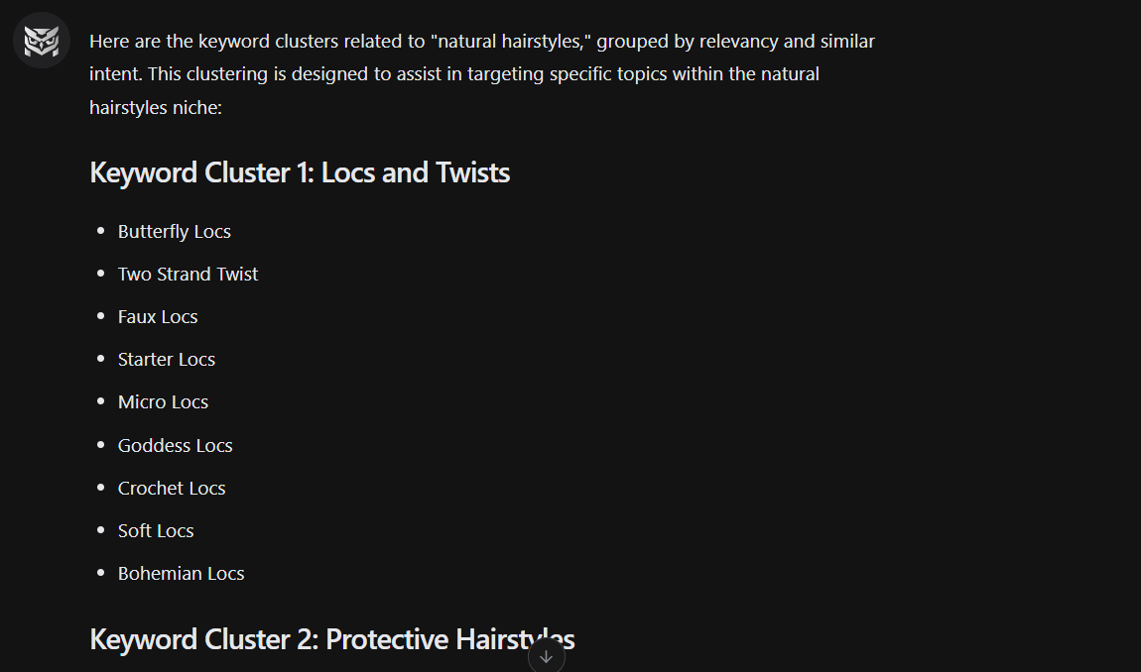The height and width of the screenshot is (672, 1141).
Task: Select the Faux Locs keyword text
Action: pos(158,316)
